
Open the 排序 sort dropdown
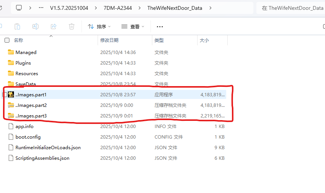click(99, 26)
